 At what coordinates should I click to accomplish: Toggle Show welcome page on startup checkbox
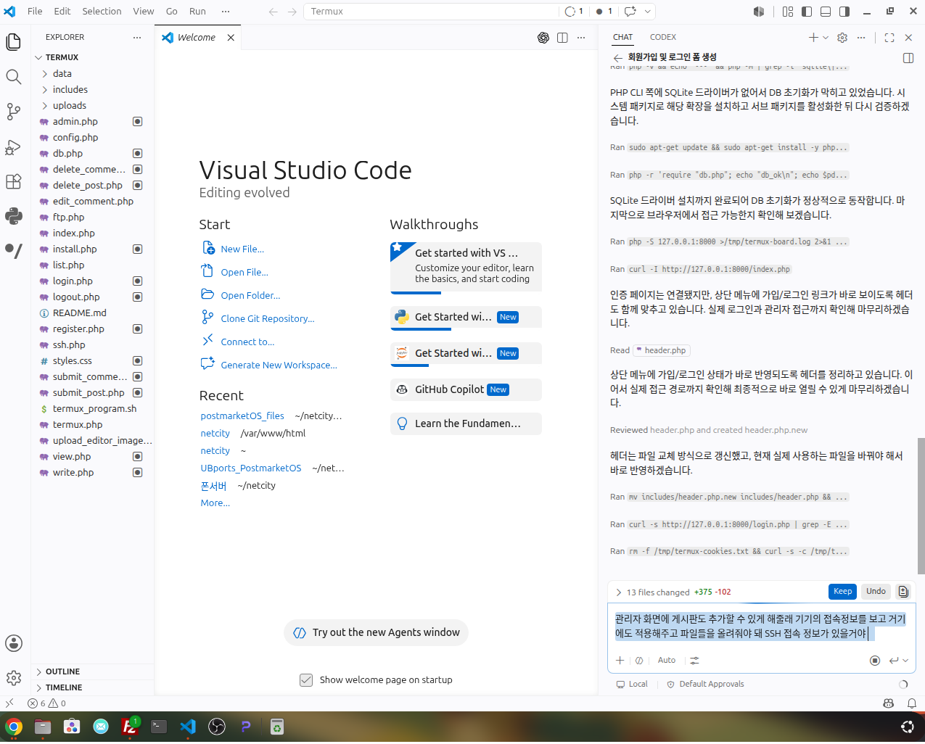click(x=306, y=680)
